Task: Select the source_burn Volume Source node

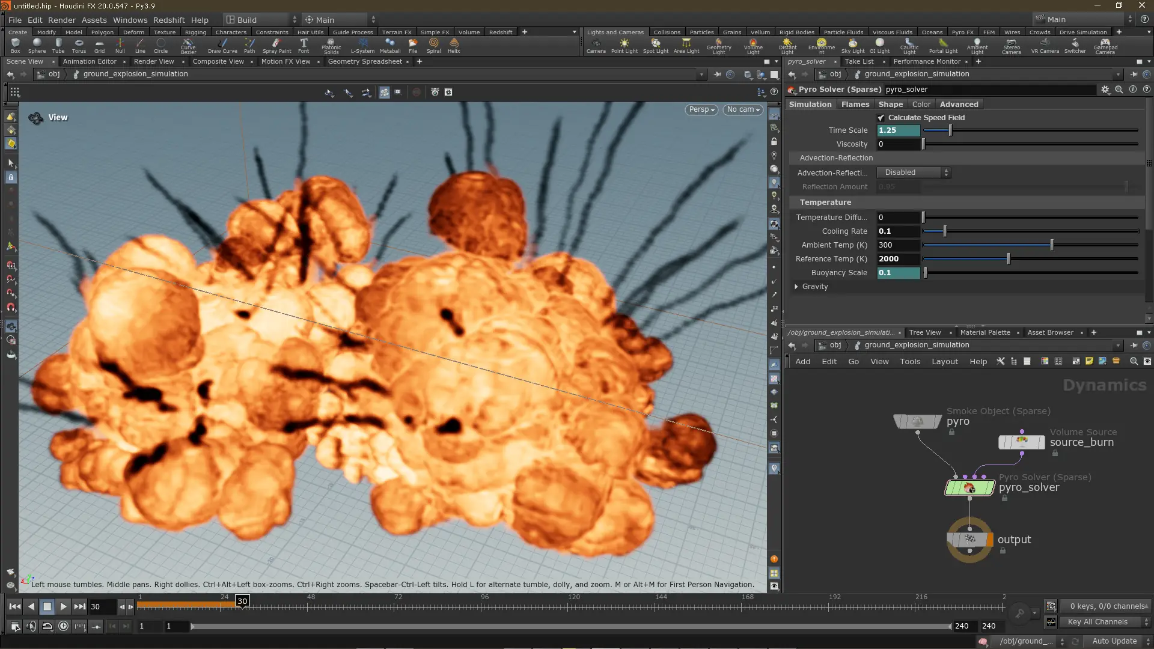Action: (1021, 442)
